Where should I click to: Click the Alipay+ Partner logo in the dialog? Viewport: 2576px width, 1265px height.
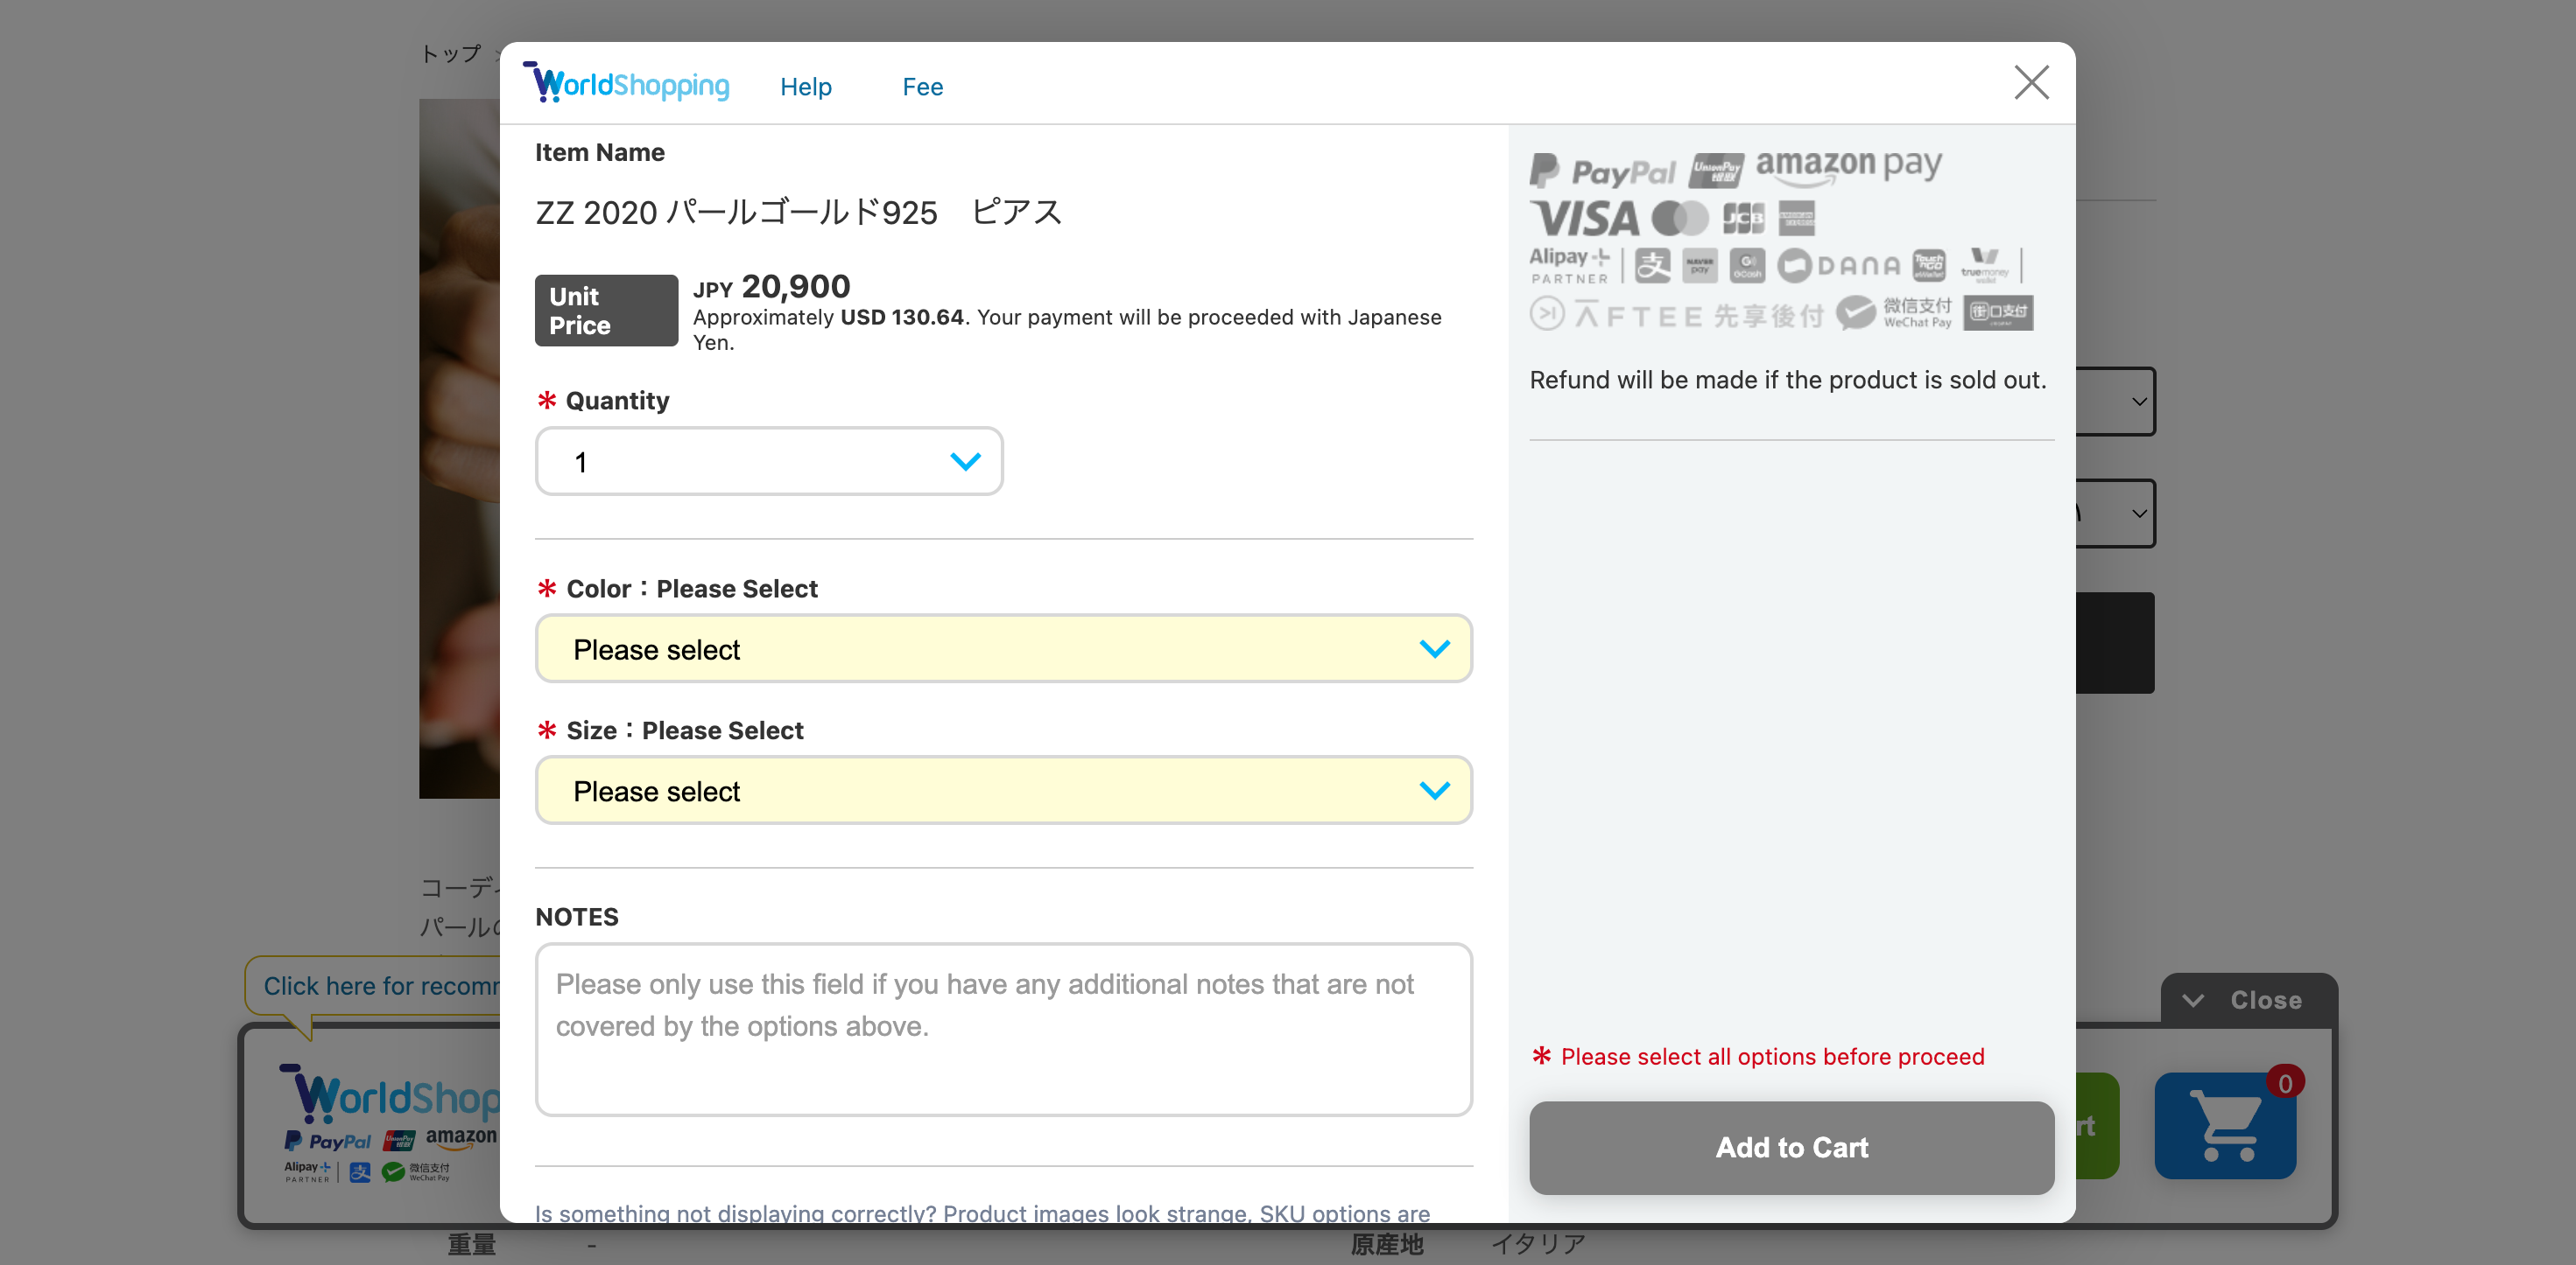click(x=1570, y=266)
